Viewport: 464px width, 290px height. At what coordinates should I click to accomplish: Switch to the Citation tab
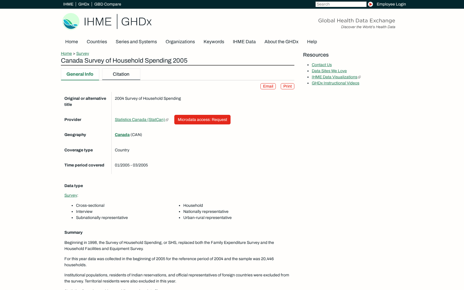click(121, 74)
